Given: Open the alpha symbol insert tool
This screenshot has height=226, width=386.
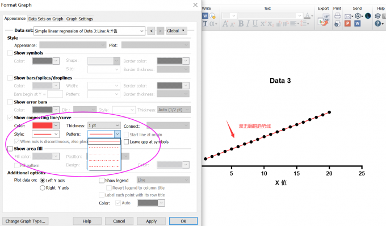Looking at the screenshot, I should click(213, 24).
